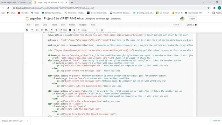This screenshot has width=222, height=125.
Task: Open the Widgets menu
Action: point(83,25)
